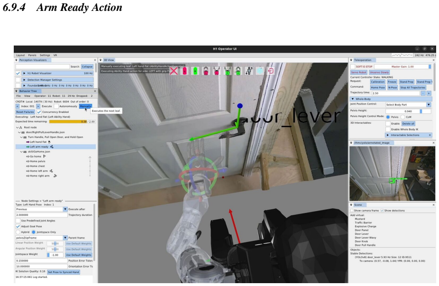This screenshot has width=439, height=286.
Task: Toggle the Autonomously checkbox
Action: [56, 106]
